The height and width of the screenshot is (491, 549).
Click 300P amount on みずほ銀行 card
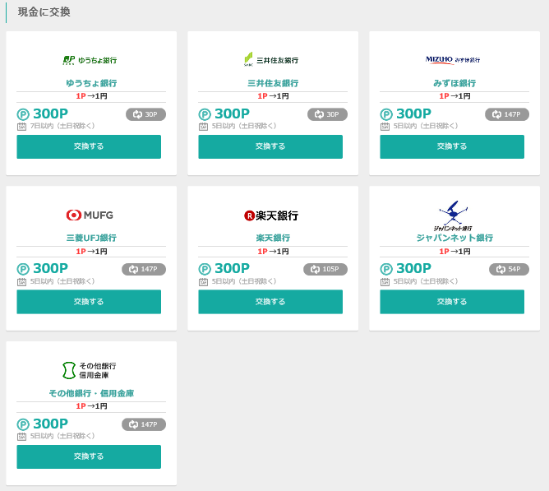click(413, 113)
